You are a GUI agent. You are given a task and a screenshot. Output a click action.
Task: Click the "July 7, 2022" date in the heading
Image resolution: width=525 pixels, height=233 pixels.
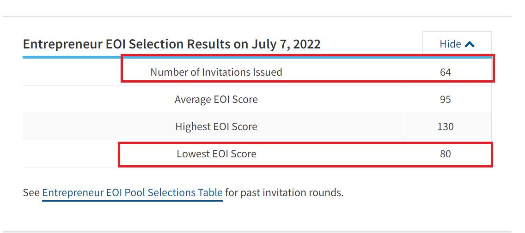point(286,44)
